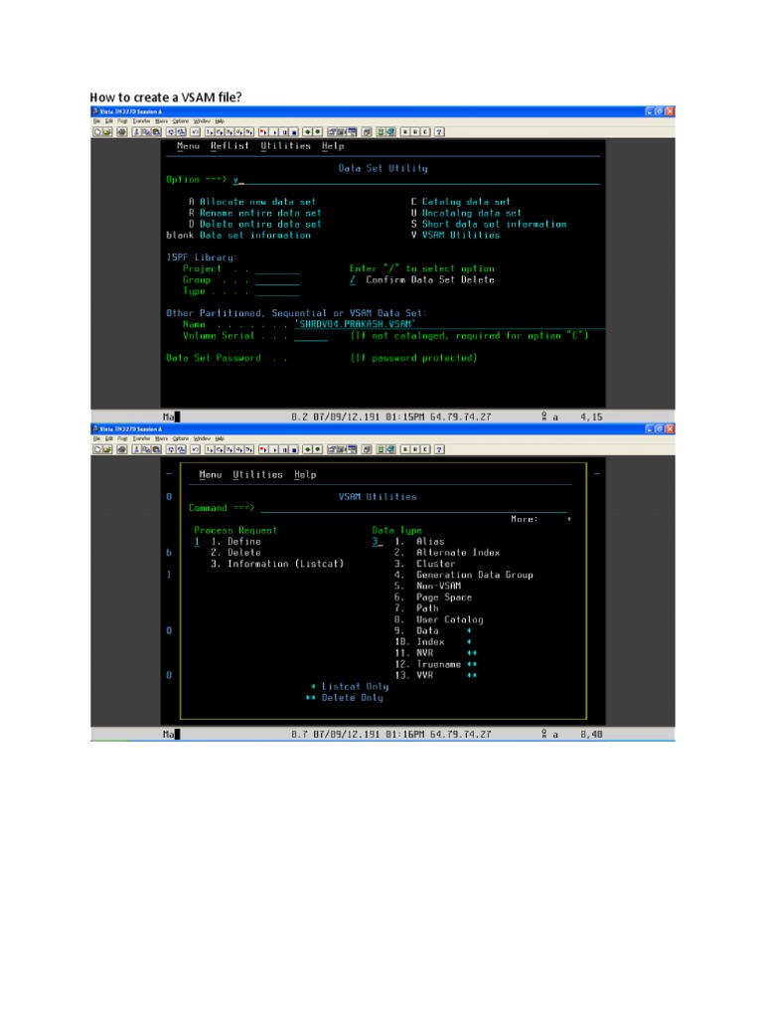Click Cut icon in upper window toolbar
763x1018 pixels.
coord(136,132)
